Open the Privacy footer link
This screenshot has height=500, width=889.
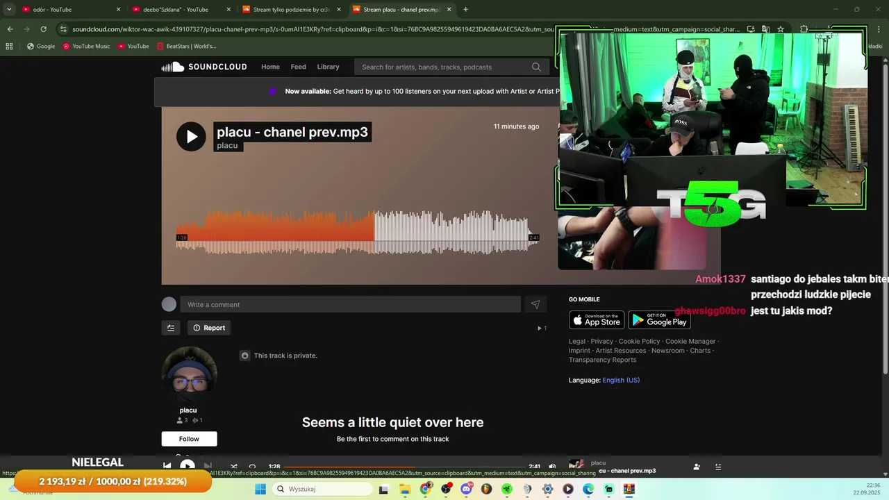click(602, 341)
